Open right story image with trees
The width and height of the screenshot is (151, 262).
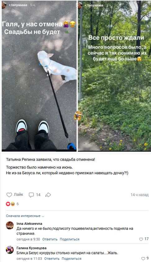(x=114, y=76)
